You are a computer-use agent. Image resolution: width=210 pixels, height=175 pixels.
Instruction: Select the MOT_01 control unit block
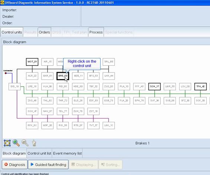click(32, 62)
